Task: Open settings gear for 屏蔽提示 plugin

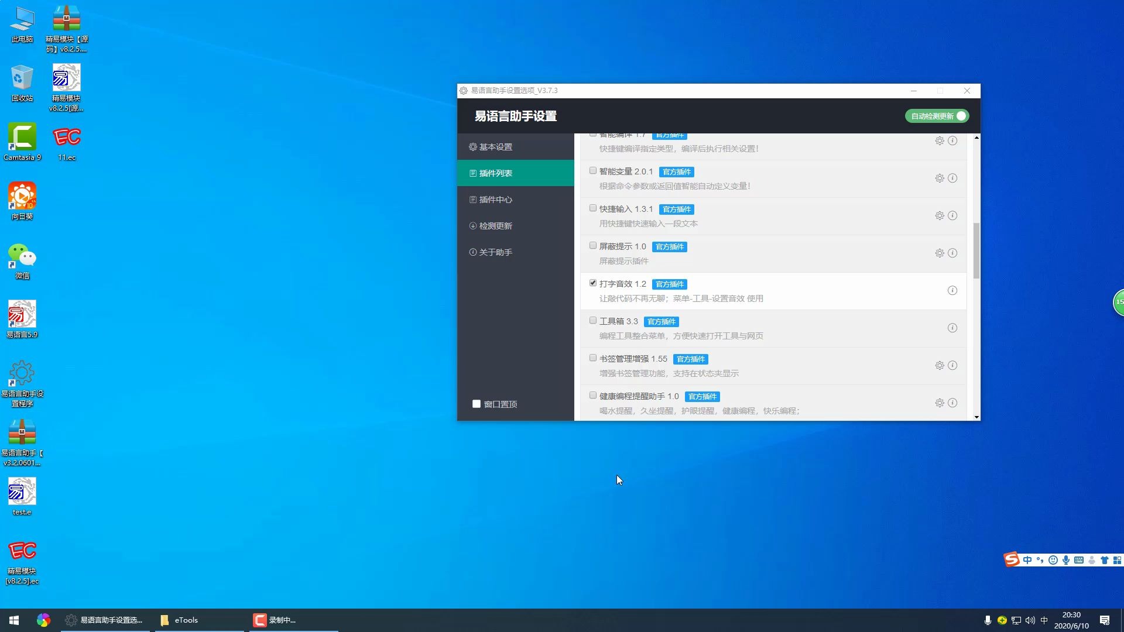Action: click(939, 253)
